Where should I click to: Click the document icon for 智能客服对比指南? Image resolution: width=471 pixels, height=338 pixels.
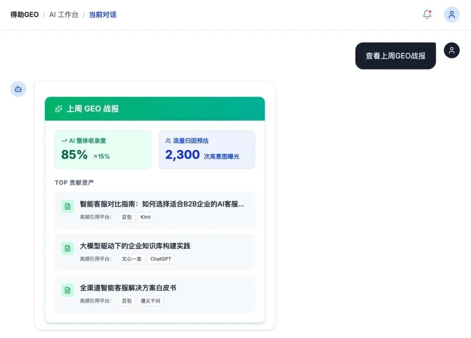[x=68, y=207]
